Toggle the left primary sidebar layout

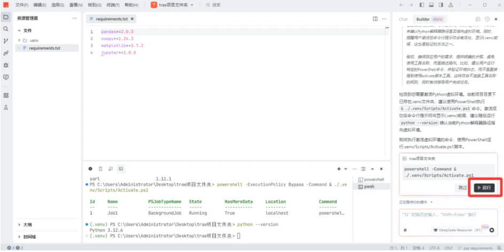tap(422, 5)
